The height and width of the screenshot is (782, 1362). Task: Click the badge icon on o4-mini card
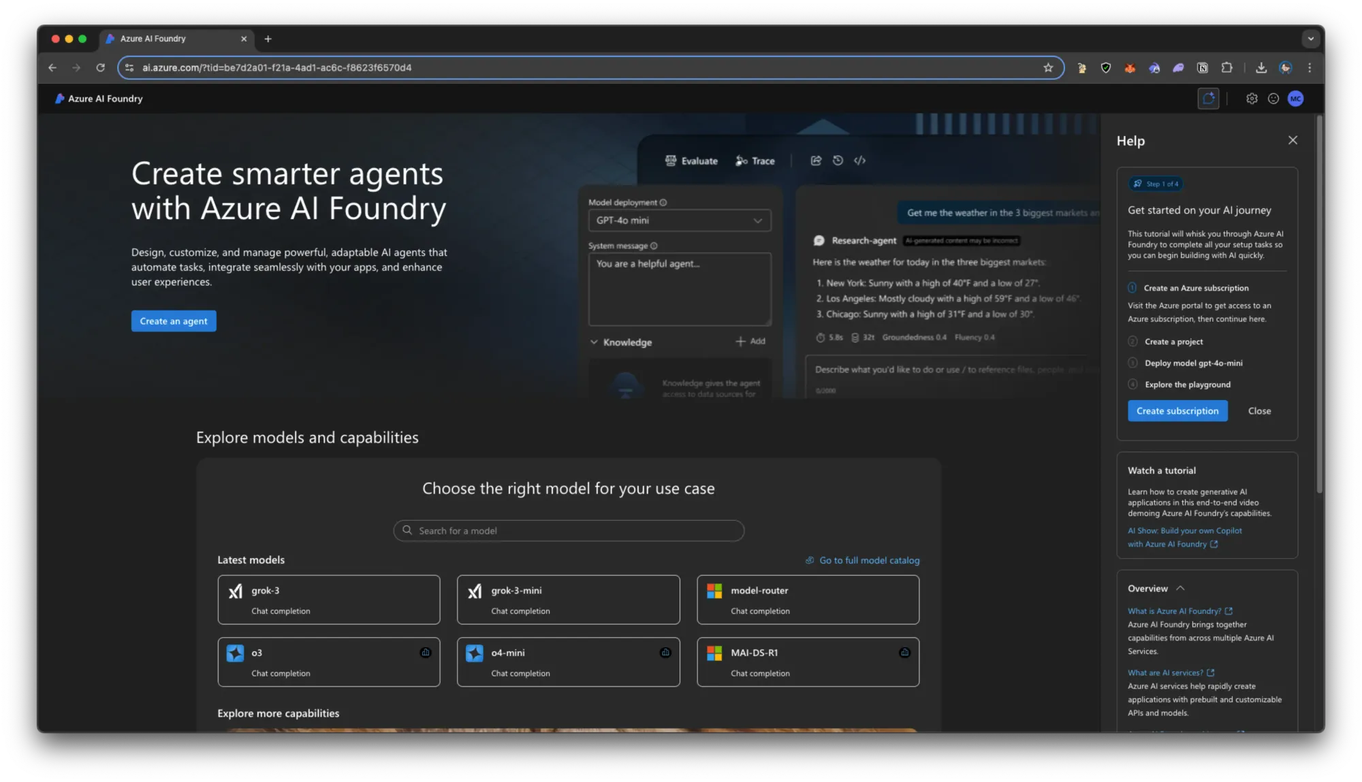click(665, 653)
